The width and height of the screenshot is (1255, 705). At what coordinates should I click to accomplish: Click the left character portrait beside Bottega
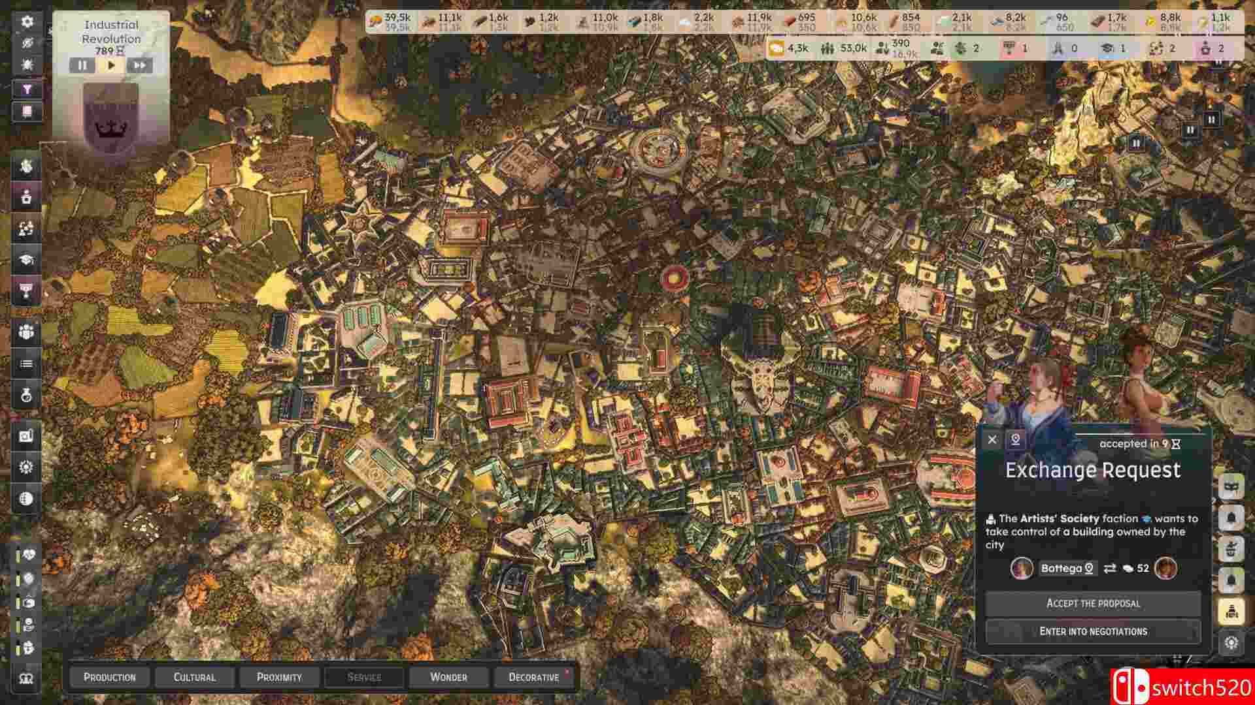1022,569
